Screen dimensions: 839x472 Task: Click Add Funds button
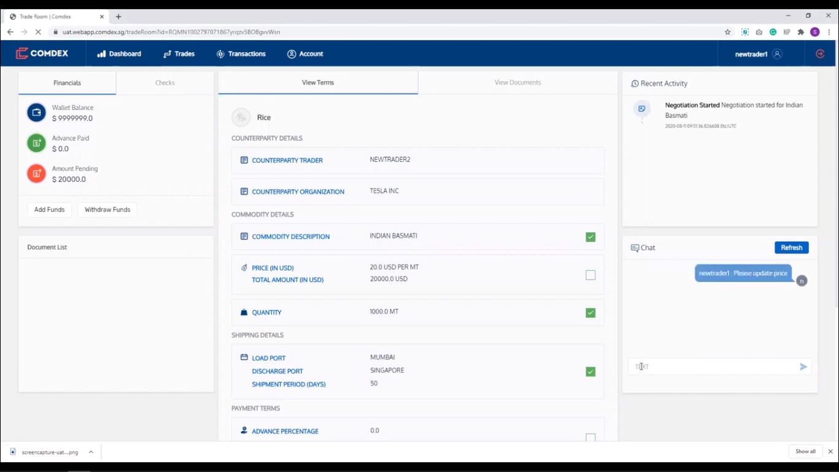click(49, 210)
